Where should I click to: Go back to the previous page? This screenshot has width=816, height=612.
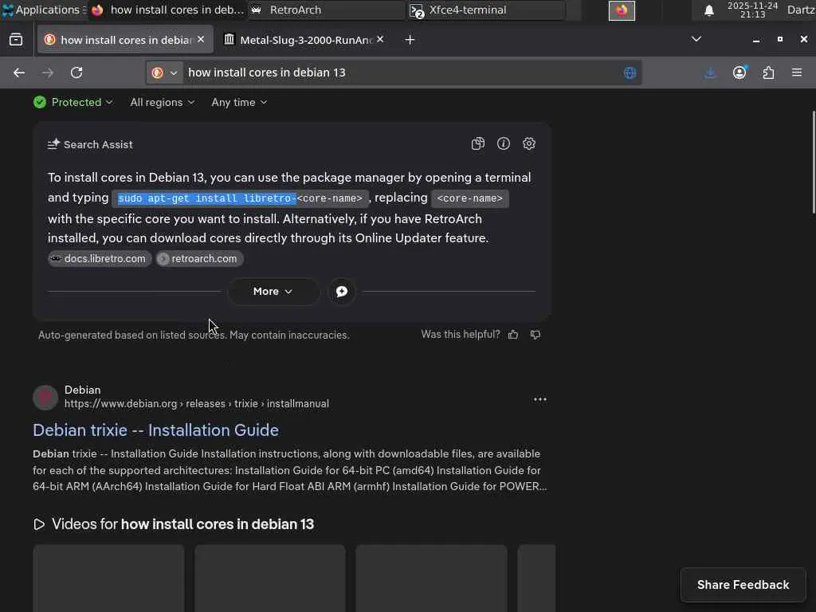pos(19,73)
